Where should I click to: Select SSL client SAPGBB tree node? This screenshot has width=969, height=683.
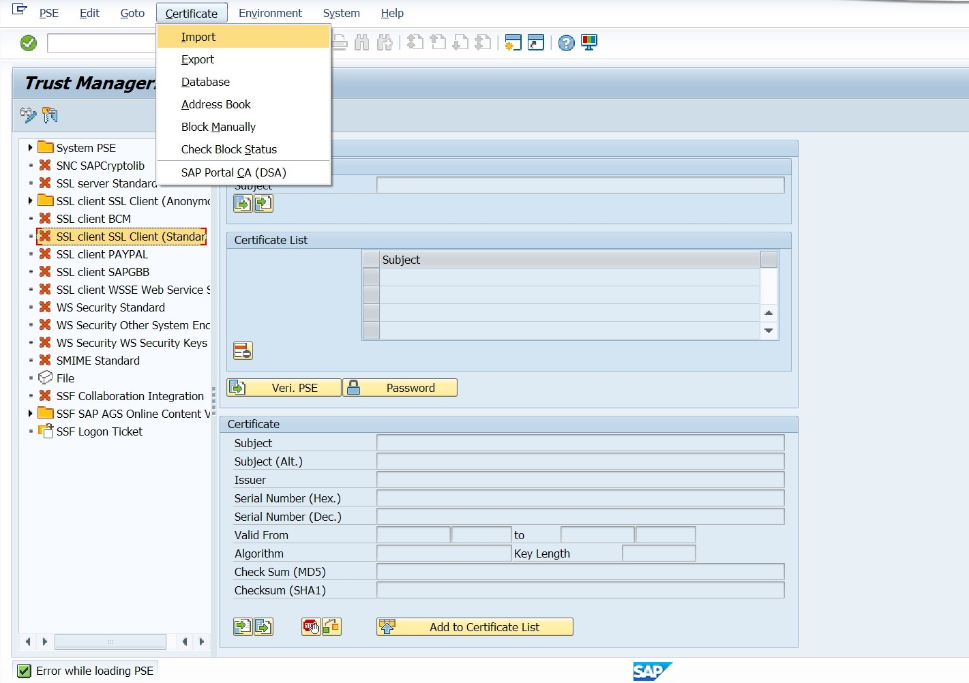[x=103, y=272]
